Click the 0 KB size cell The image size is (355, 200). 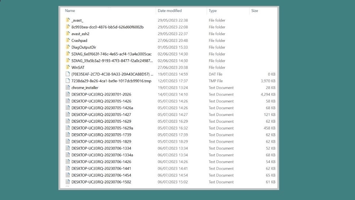271,74
